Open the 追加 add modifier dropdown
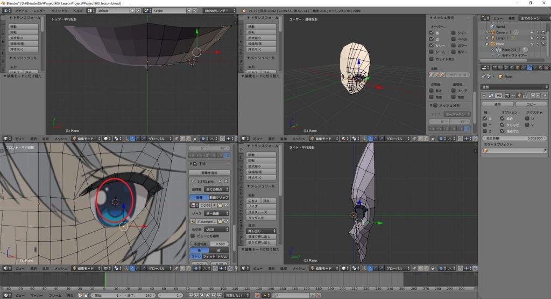 (514, 86)
